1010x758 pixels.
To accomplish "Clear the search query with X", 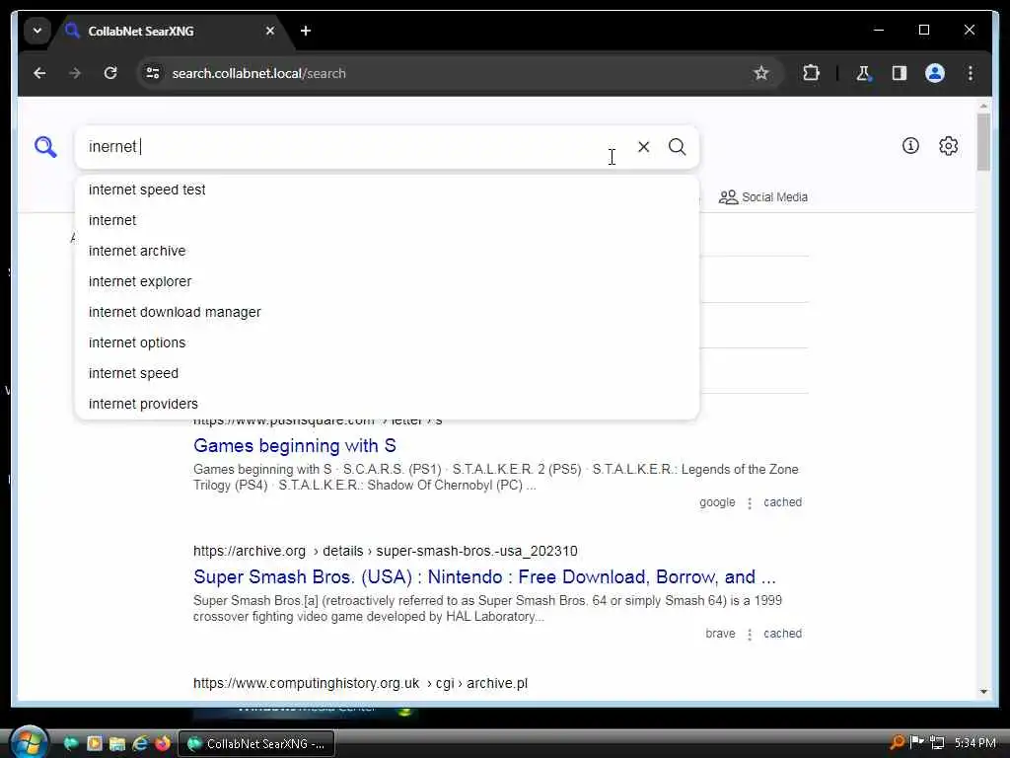I will (643, 147).
